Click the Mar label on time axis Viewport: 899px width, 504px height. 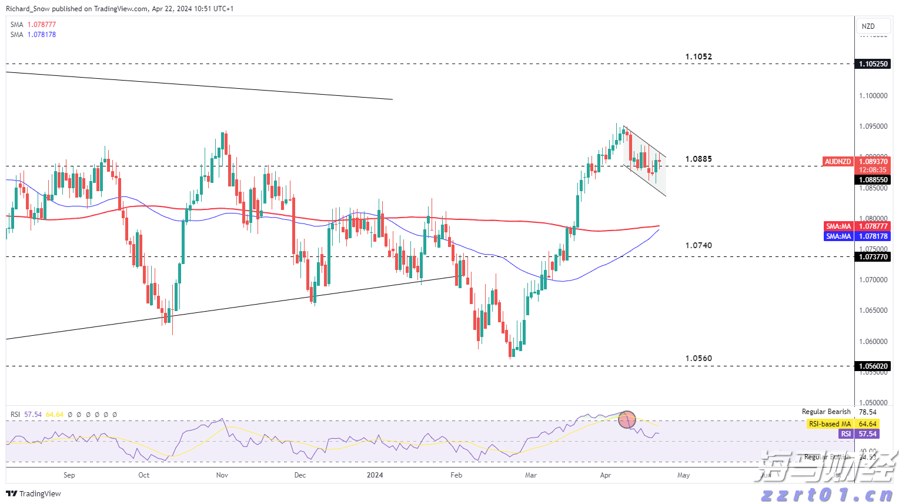point(531,475)
